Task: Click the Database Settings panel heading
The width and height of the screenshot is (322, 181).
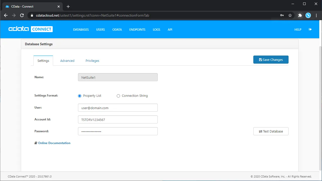Action: [39, 44]
